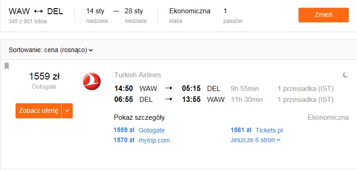Bookmark this flight with the ribbon icon
The width and height of the screenshot is (357, 170).
(6, 66)
